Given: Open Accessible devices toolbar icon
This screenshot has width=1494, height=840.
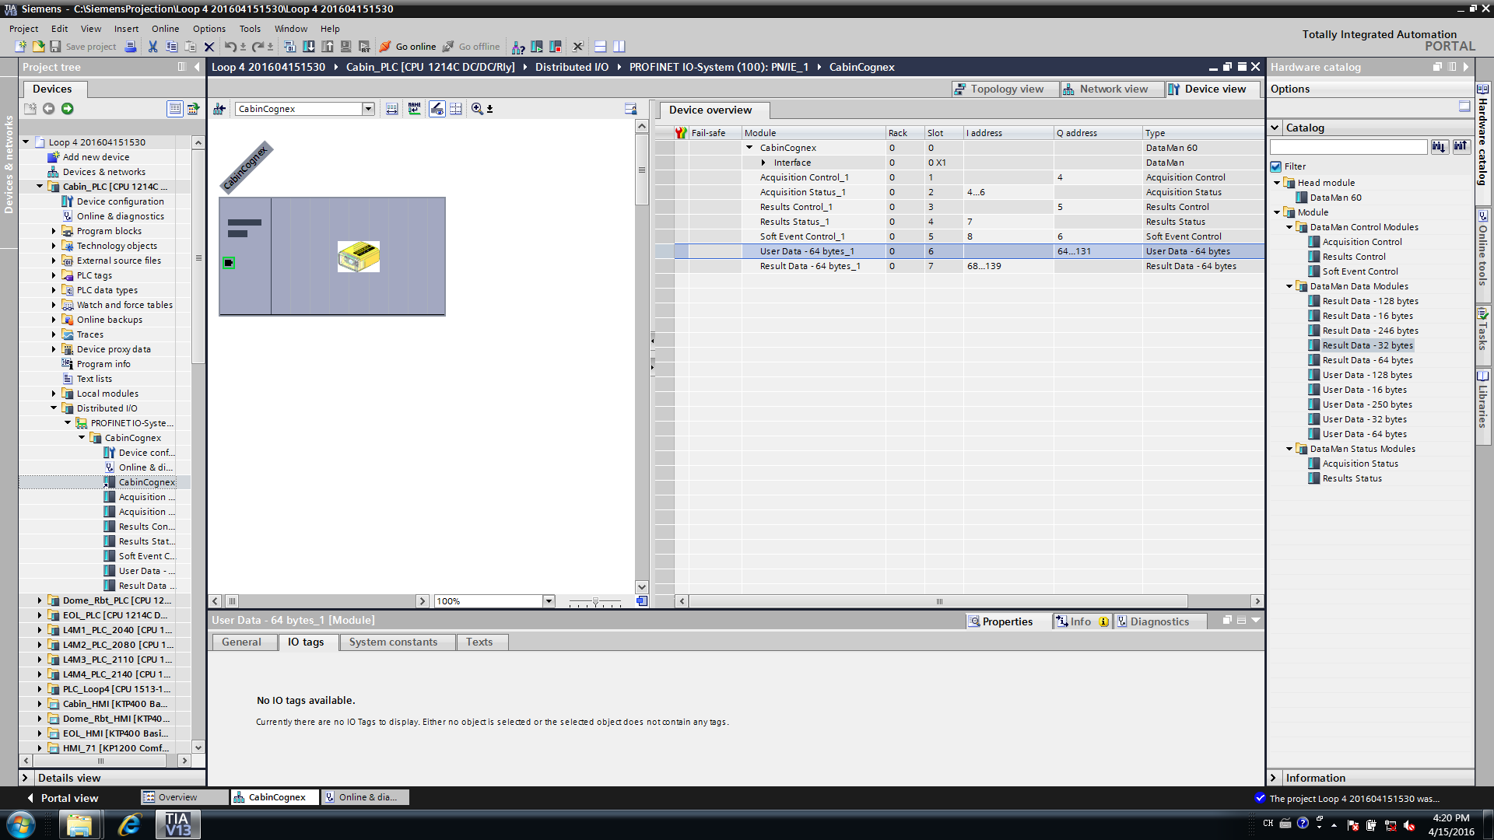Looking at the screenshot, I should pyautogui.click(x=518, y=47).
